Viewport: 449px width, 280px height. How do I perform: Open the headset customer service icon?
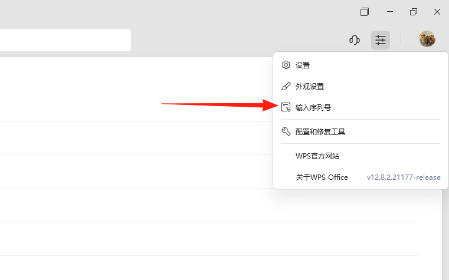coord(355,40)
